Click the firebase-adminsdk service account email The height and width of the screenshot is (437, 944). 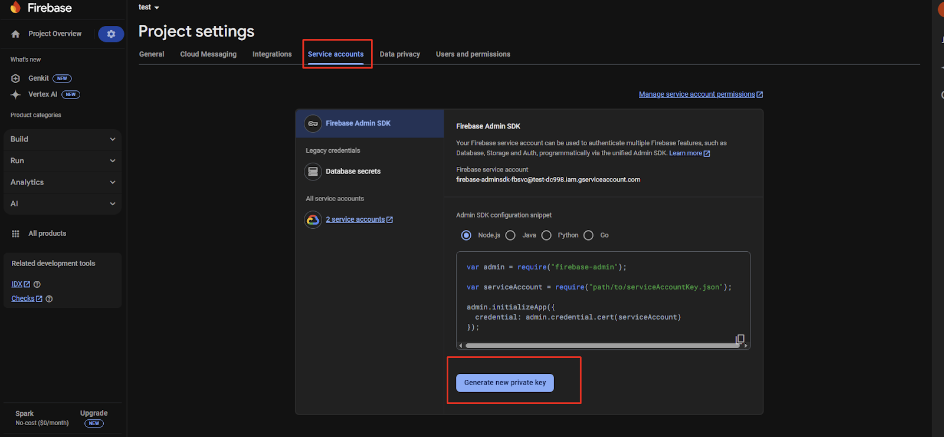548,180
